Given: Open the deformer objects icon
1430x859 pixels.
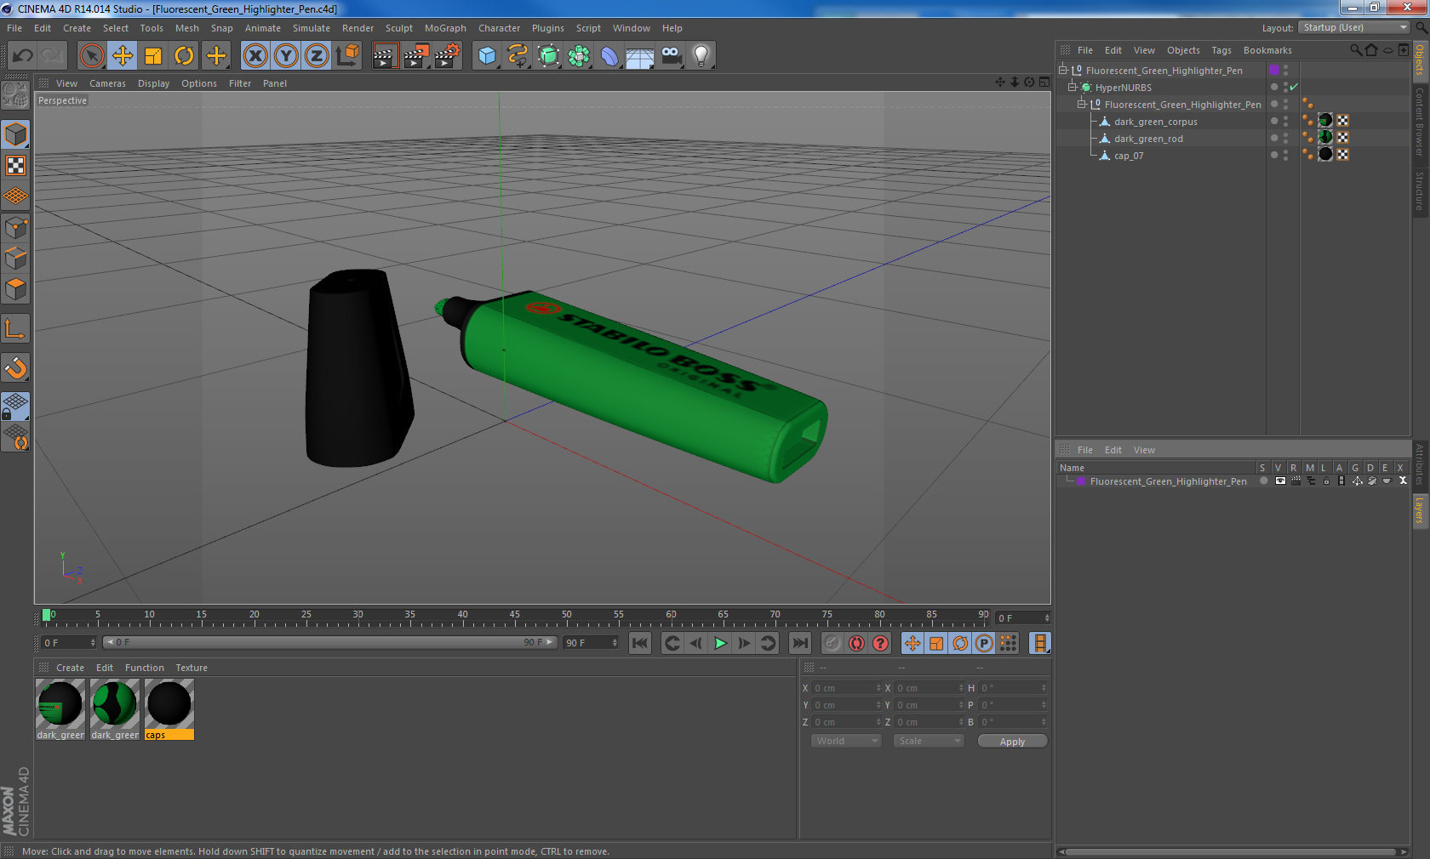Looking at the screenshot, I should (609, 56).
